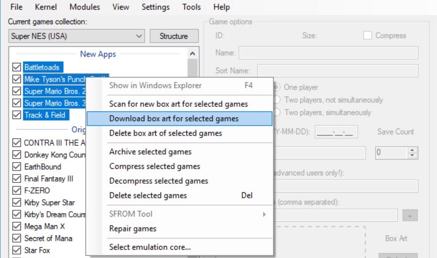This screenshot has width=437, height=258.
Task: Uncheck the Star Fox checkbox
Action: tap(17, 250)
